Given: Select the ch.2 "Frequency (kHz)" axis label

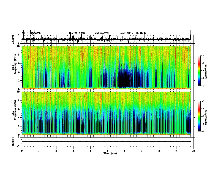Looking at the screenshot, I should (x=15, y=110).
